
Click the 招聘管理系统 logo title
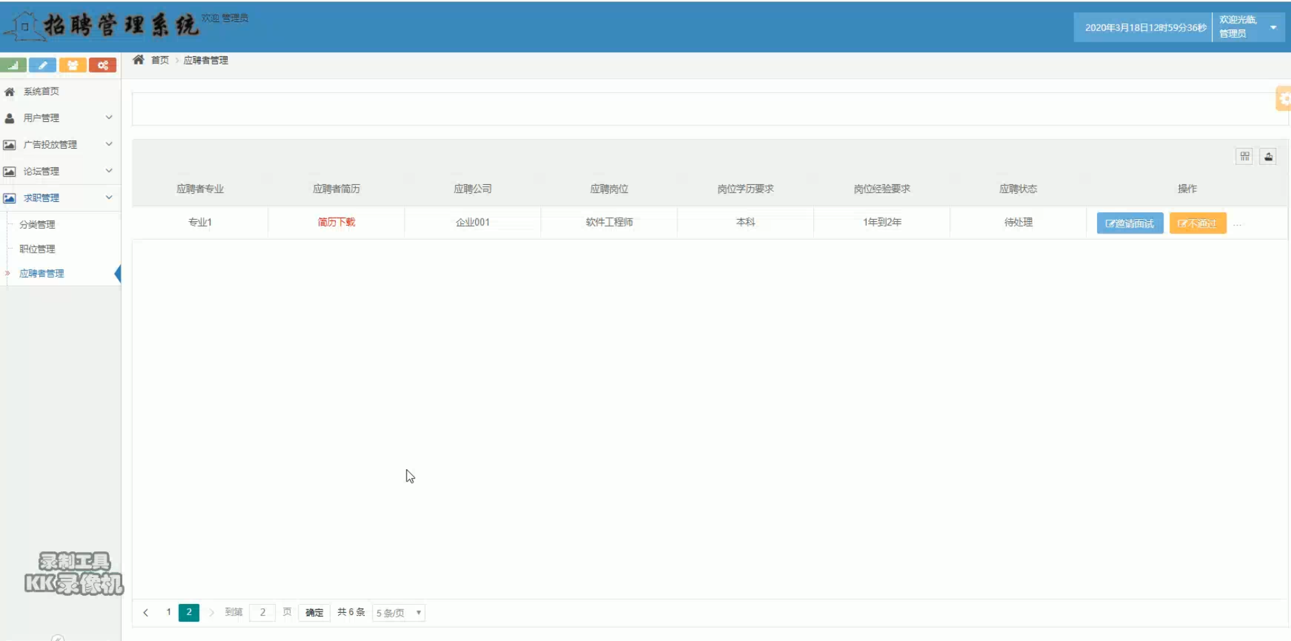(121, 25)
